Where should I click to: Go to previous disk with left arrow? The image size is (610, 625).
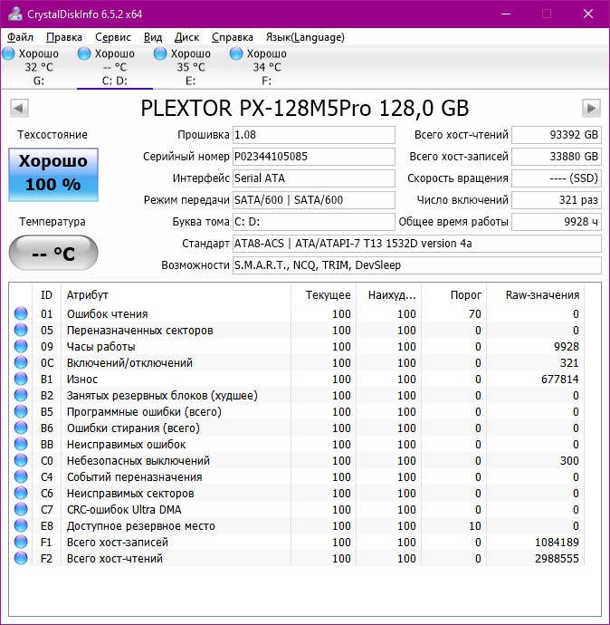[19, 108]
